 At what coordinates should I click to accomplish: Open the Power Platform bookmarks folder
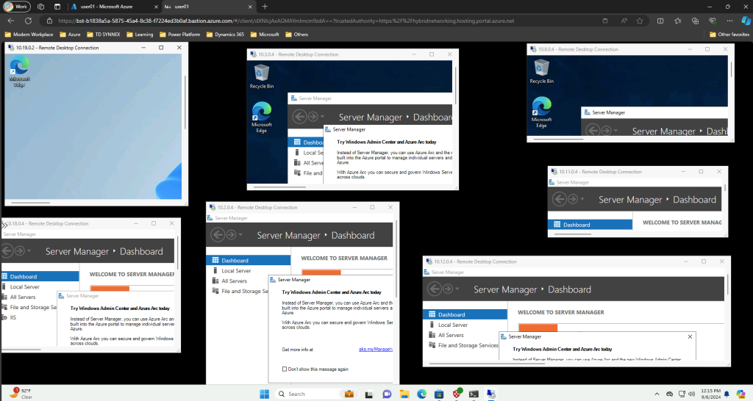point(179,35)
